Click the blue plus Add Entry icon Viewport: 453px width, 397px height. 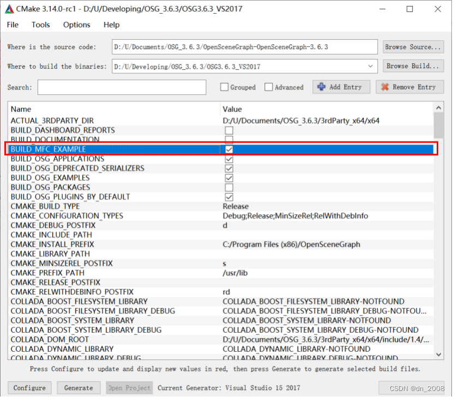click(x=321, y=87)
